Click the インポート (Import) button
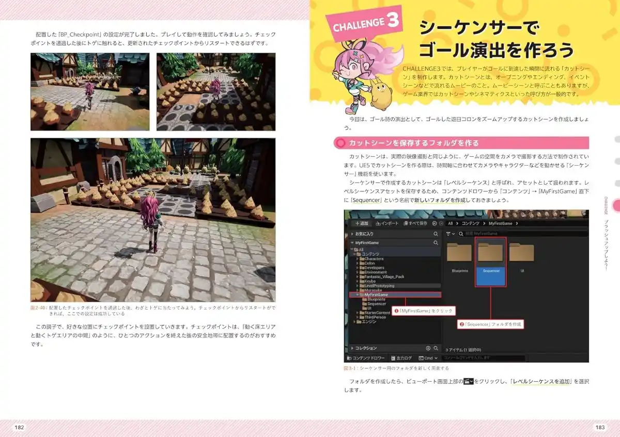620x437 pixels. tap(387, 223)
